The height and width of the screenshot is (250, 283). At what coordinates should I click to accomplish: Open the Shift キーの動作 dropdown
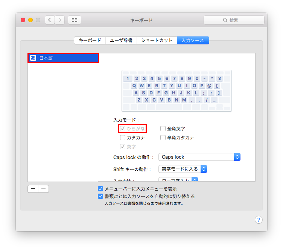pyautogui.click(x=183, y=169)
